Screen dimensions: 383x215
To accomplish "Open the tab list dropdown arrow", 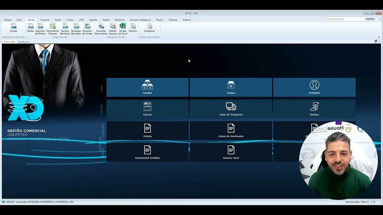I will click(x=379, y=42).
